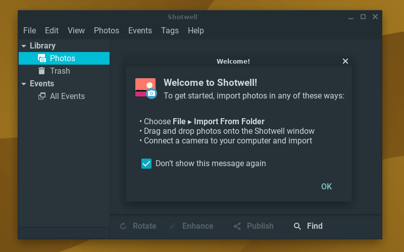Maximize the Shotwell window
Viewport: 404px width, 252px height.
(363, 17)
